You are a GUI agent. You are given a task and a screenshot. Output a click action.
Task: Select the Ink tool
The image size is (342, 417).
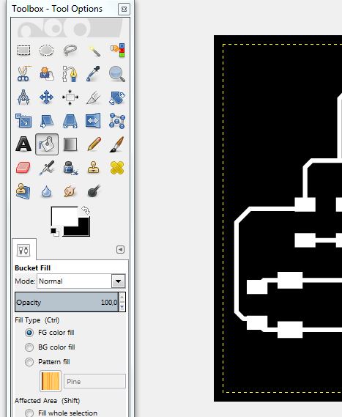click(70, 168)
